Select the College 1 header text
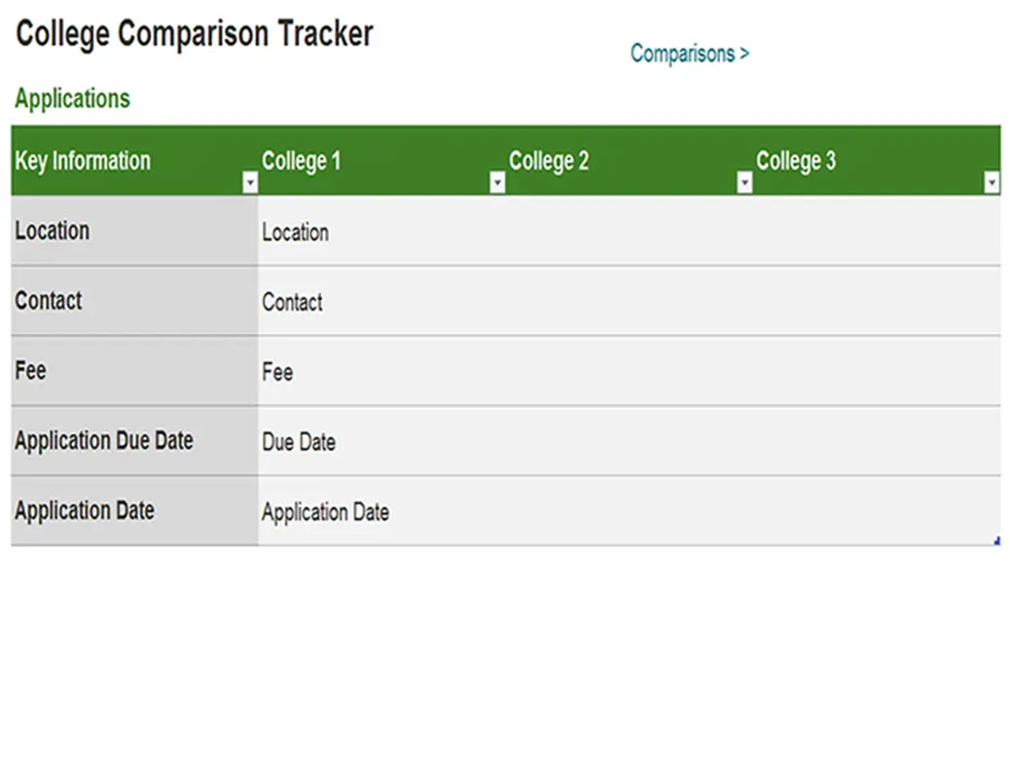The image size is (1010, 779). (x=302, y=161)
